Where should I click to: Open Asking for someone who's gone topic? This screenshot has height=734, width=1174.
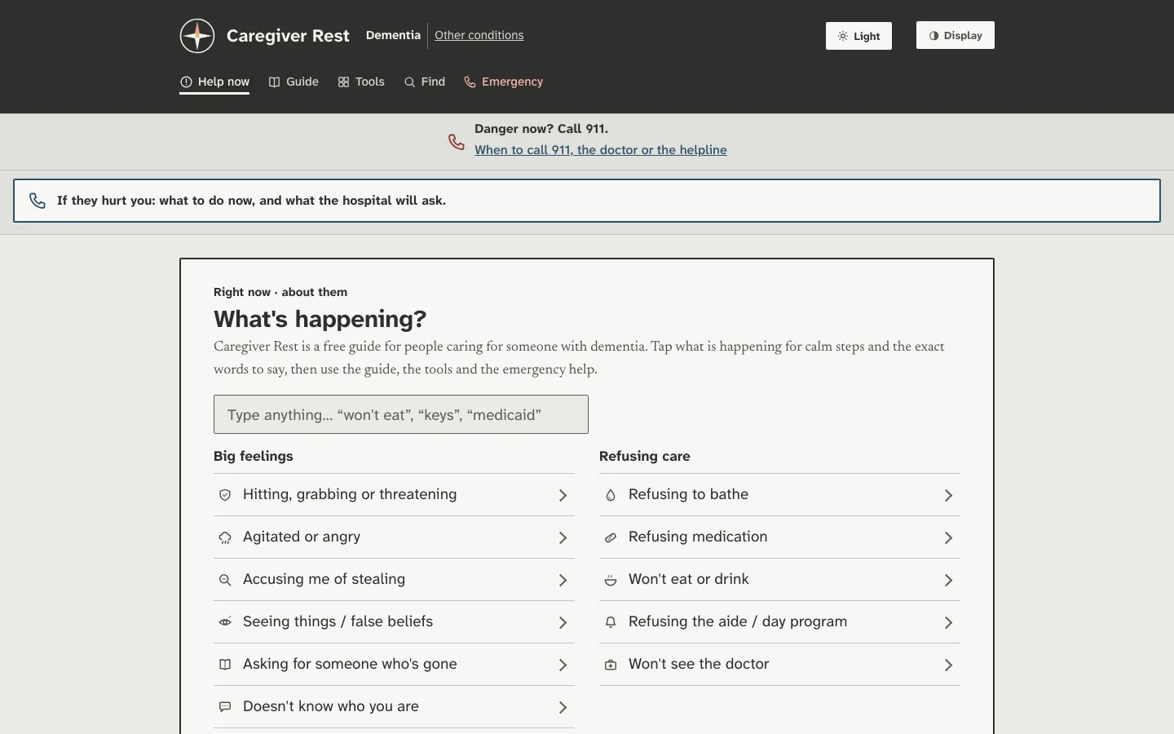pyautogui.click(x=394, y=665)
